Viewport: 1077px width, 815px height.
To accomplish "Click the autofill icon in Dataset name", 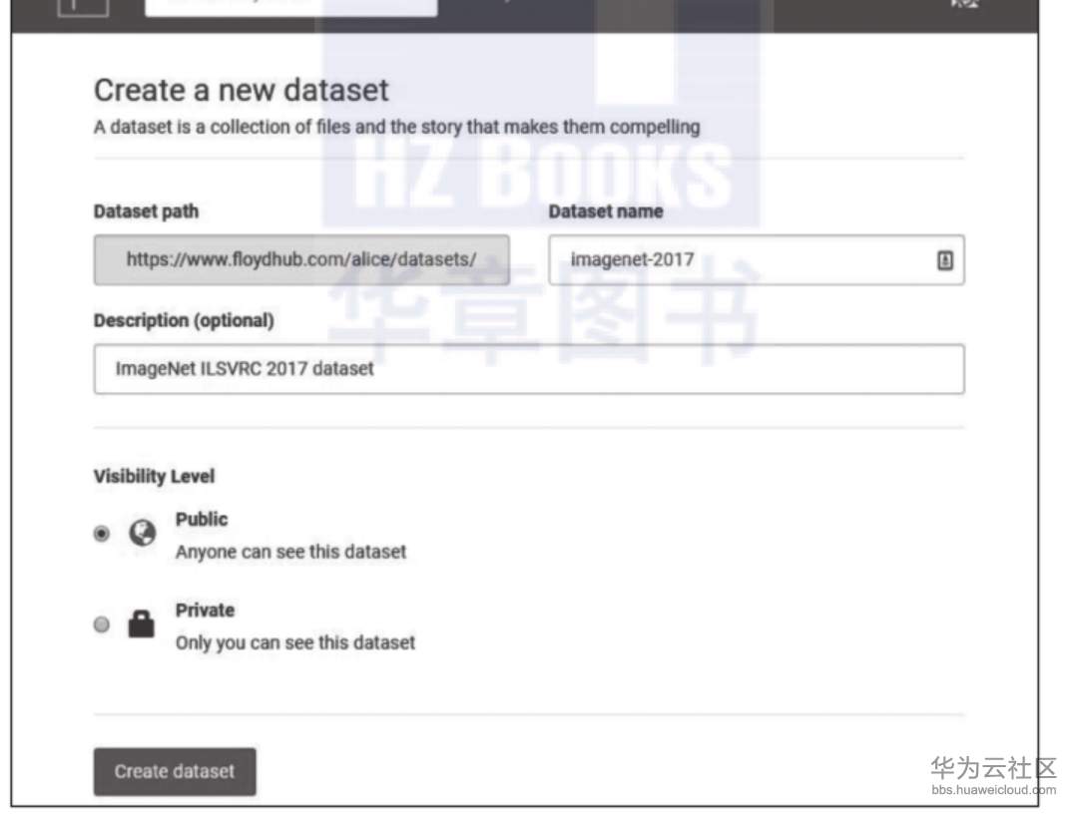I will coord(945,260).
